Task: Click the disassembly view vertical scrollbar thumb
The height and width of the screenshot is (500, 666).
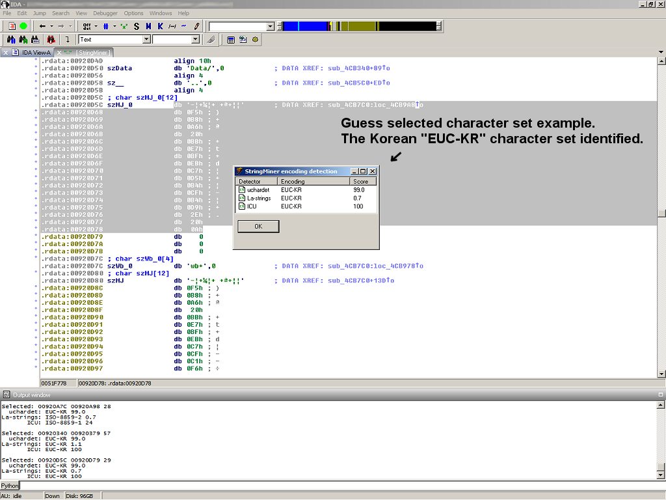Action: [661, 213]
